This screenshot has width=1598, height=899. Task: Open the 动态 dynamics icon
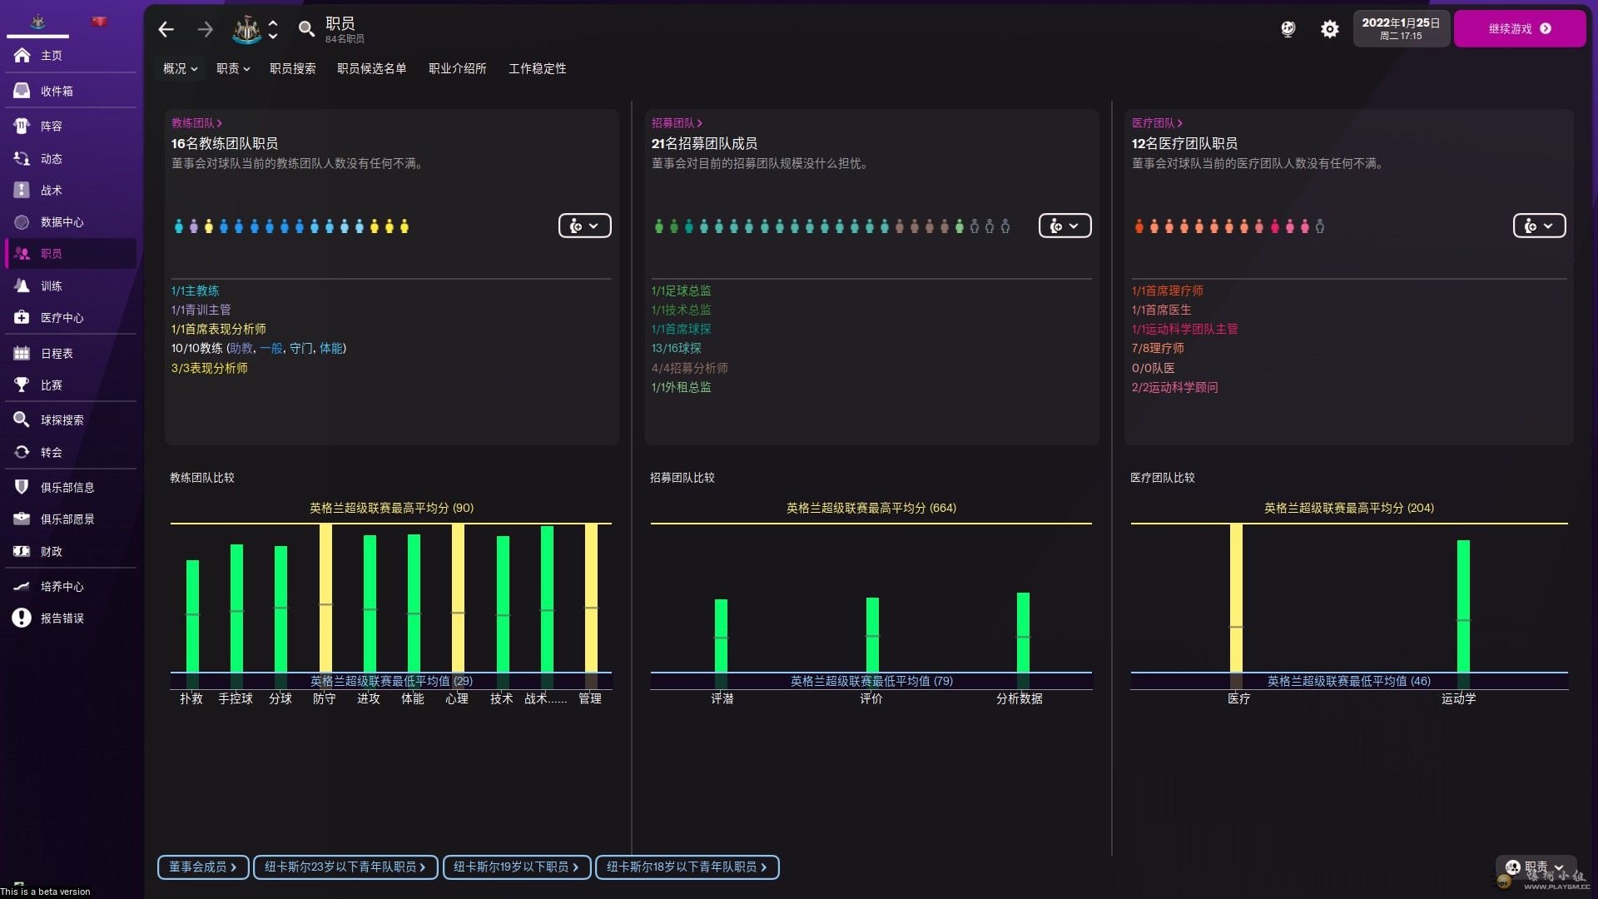click(22, 158)
